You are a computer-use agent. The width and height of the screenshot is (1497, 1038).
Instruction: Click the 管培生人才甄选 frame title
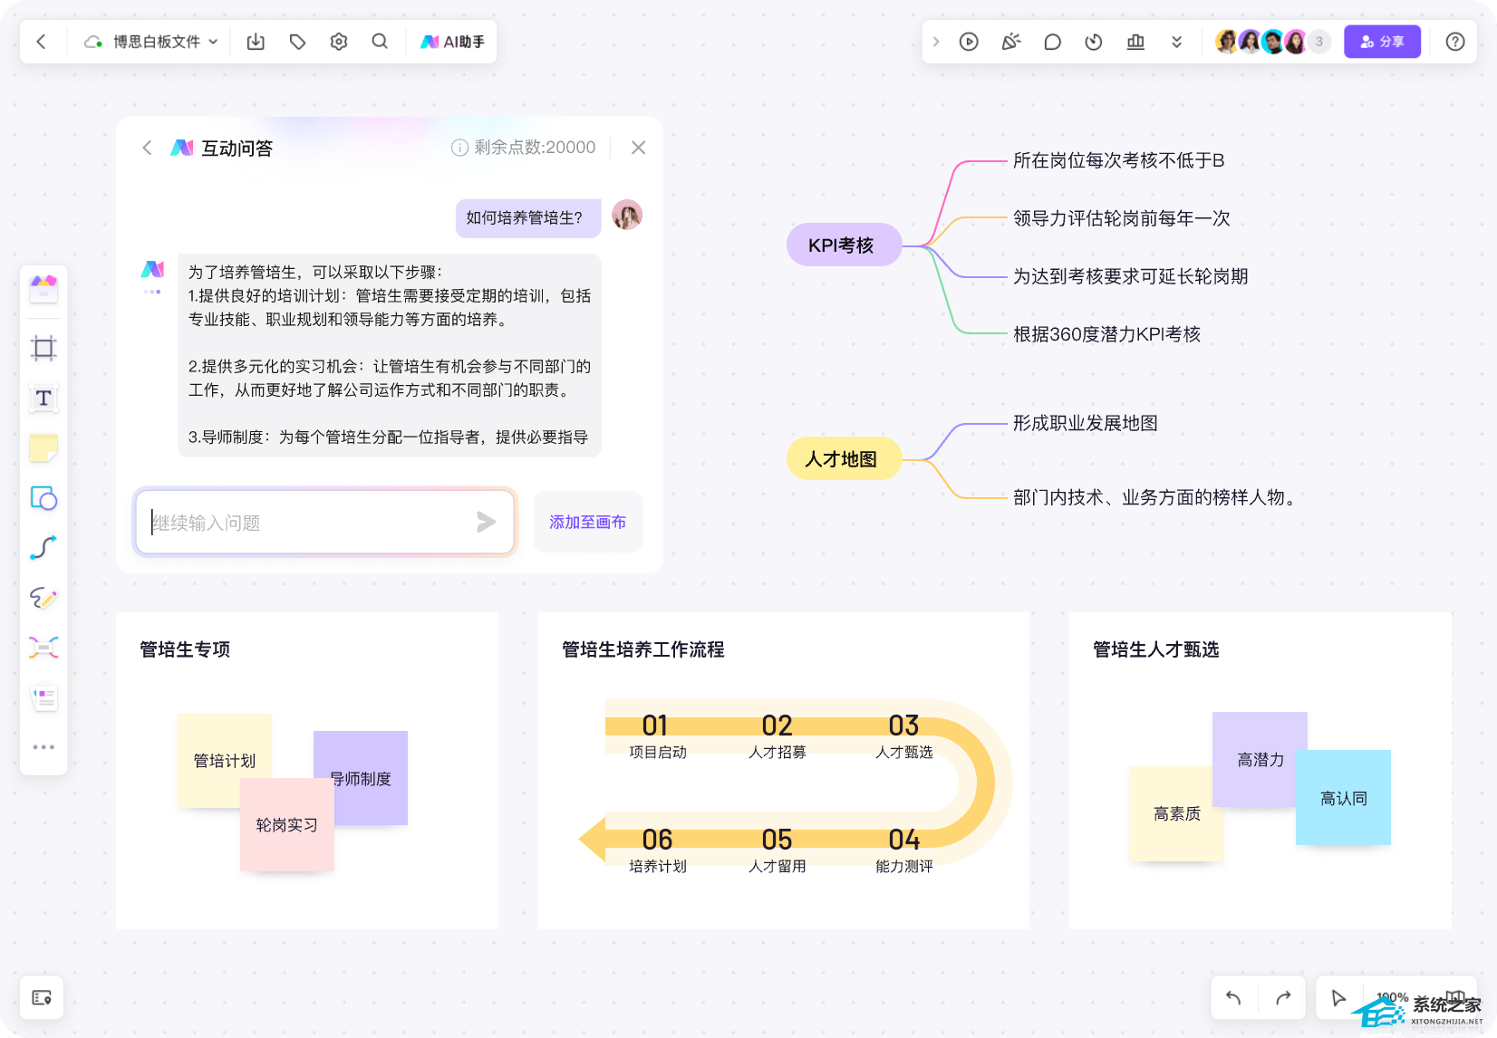click(1155, 649)
